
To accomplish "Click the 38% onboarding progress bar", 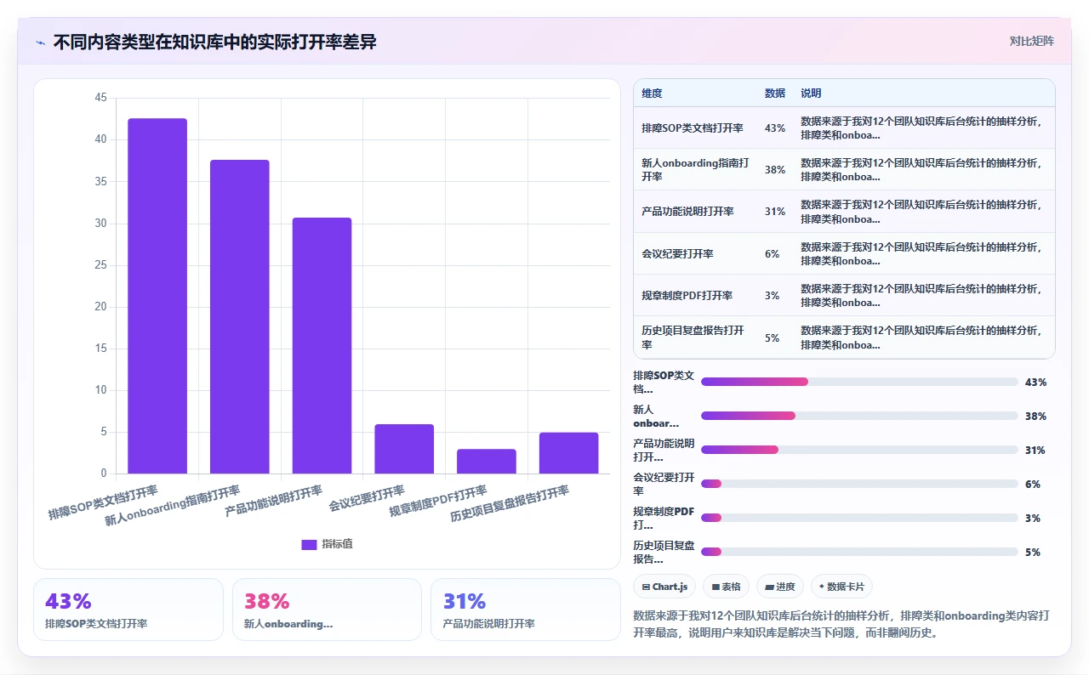I will tap(859, 416).
